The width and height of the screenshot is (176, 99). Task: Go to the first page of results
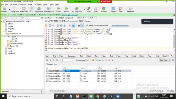click(47, 60)
